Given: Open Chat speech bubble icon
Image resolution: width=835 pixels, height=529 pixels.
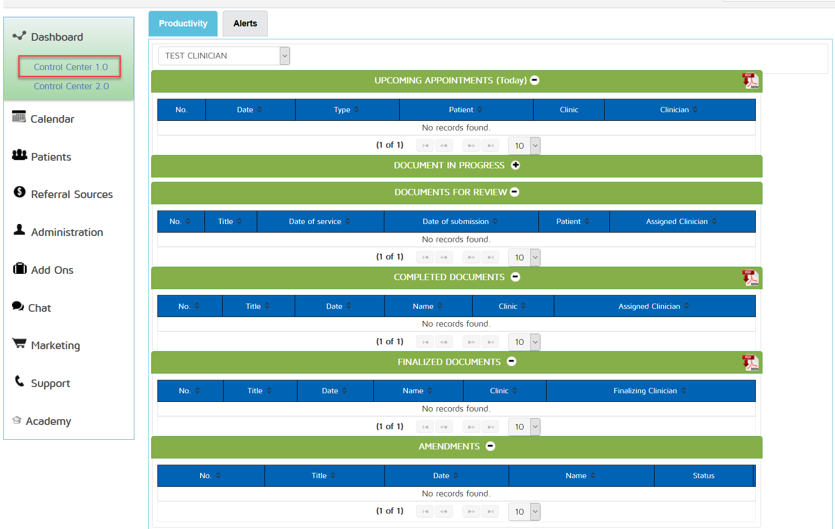Looking at the screenshot, I should [18, 306].
